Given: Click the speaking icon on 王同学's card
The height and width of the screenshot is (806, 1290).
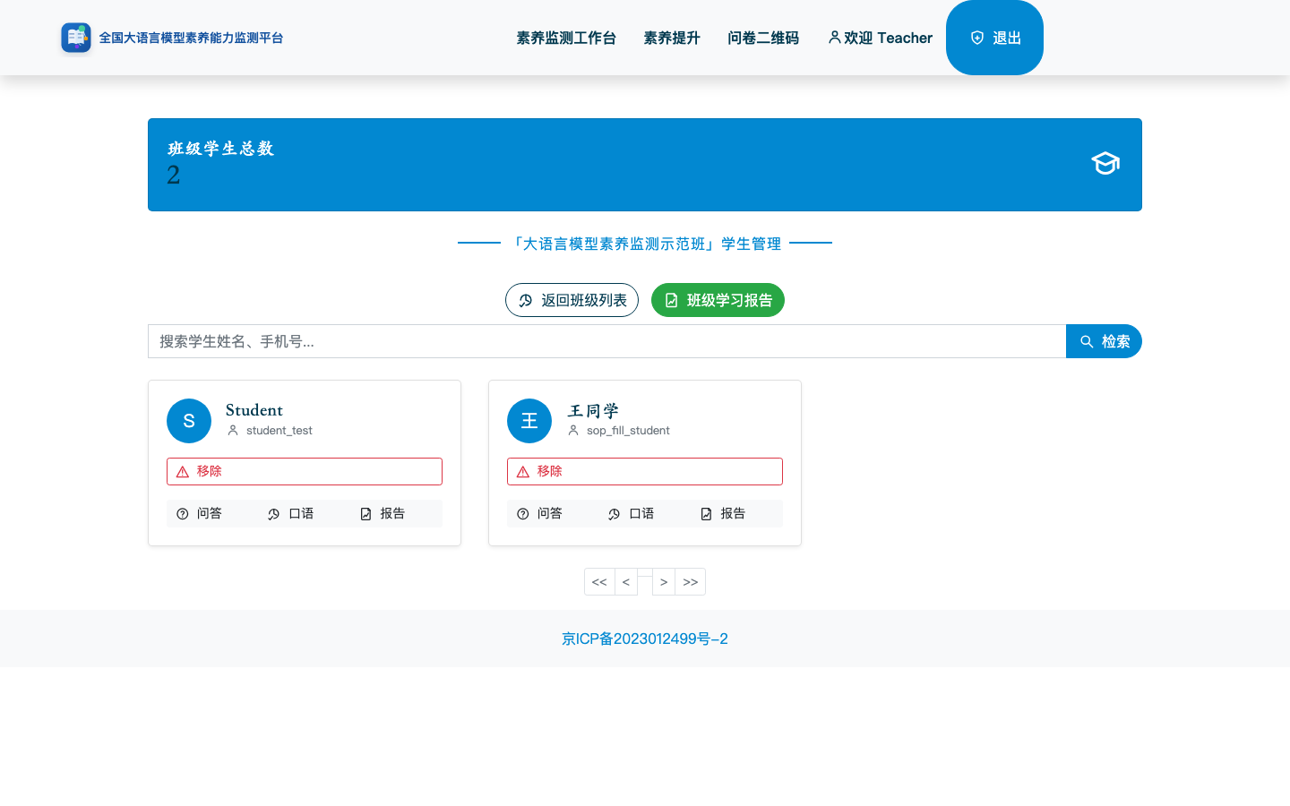Looking at the screenshot, I should (x=615, y=514).
